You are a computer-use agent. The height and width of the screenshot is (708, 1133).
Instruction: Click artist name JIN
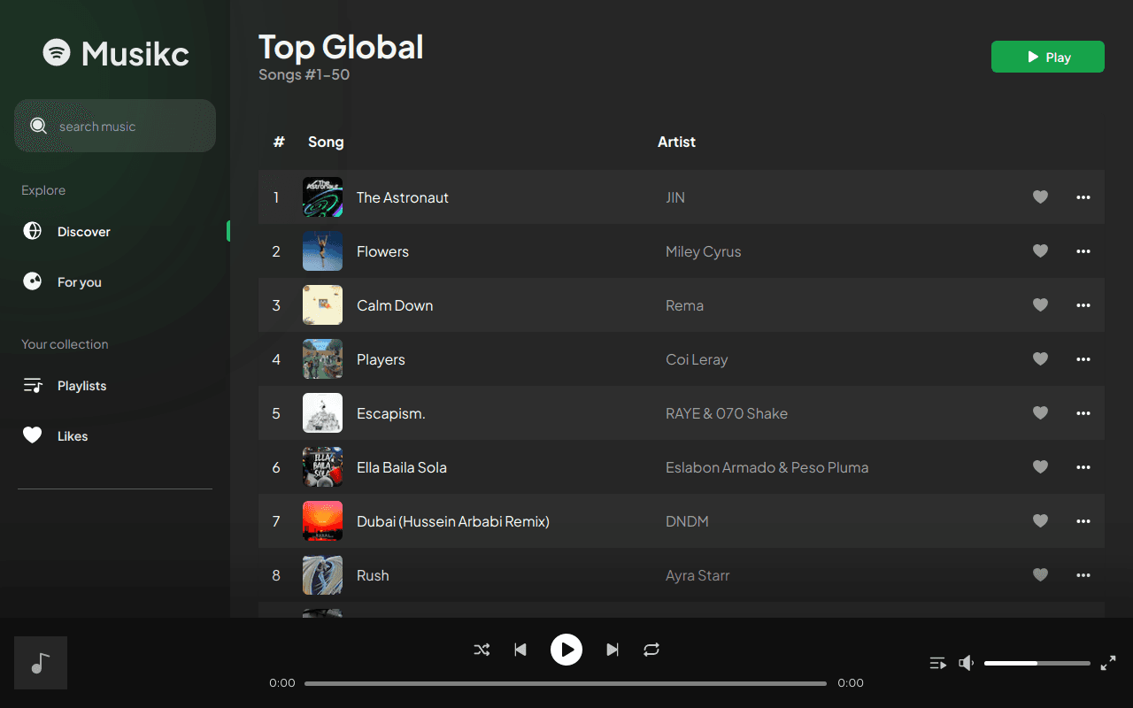(x=675, y=197)
